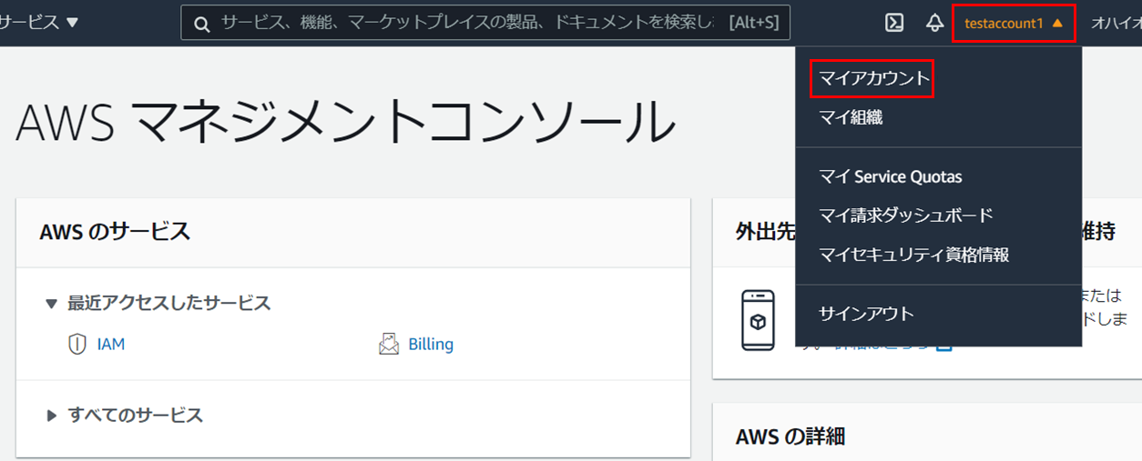Click the IAM shield icon
The width and height of the screenshot is (1142, 461).
pos(77,345)
